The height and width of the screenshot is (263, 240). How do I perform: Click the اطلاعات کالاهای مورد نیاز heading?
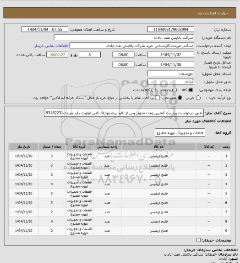click(x=208, y=121)
